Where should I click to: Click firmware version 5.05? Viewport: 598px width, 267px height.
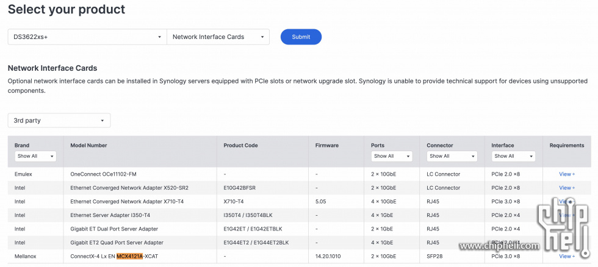pos(321,202)
